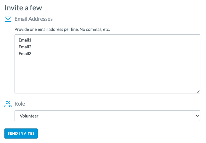The width and height of the screenshot is (206, 143).
Task: Open the Role dropdown showing Volunteer
Action: click(107, 116)
